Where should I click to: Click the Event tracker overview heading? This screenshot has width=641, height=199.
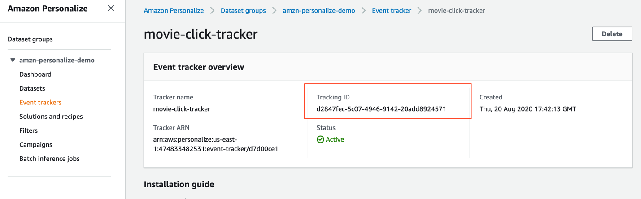(x=199, y=67)
